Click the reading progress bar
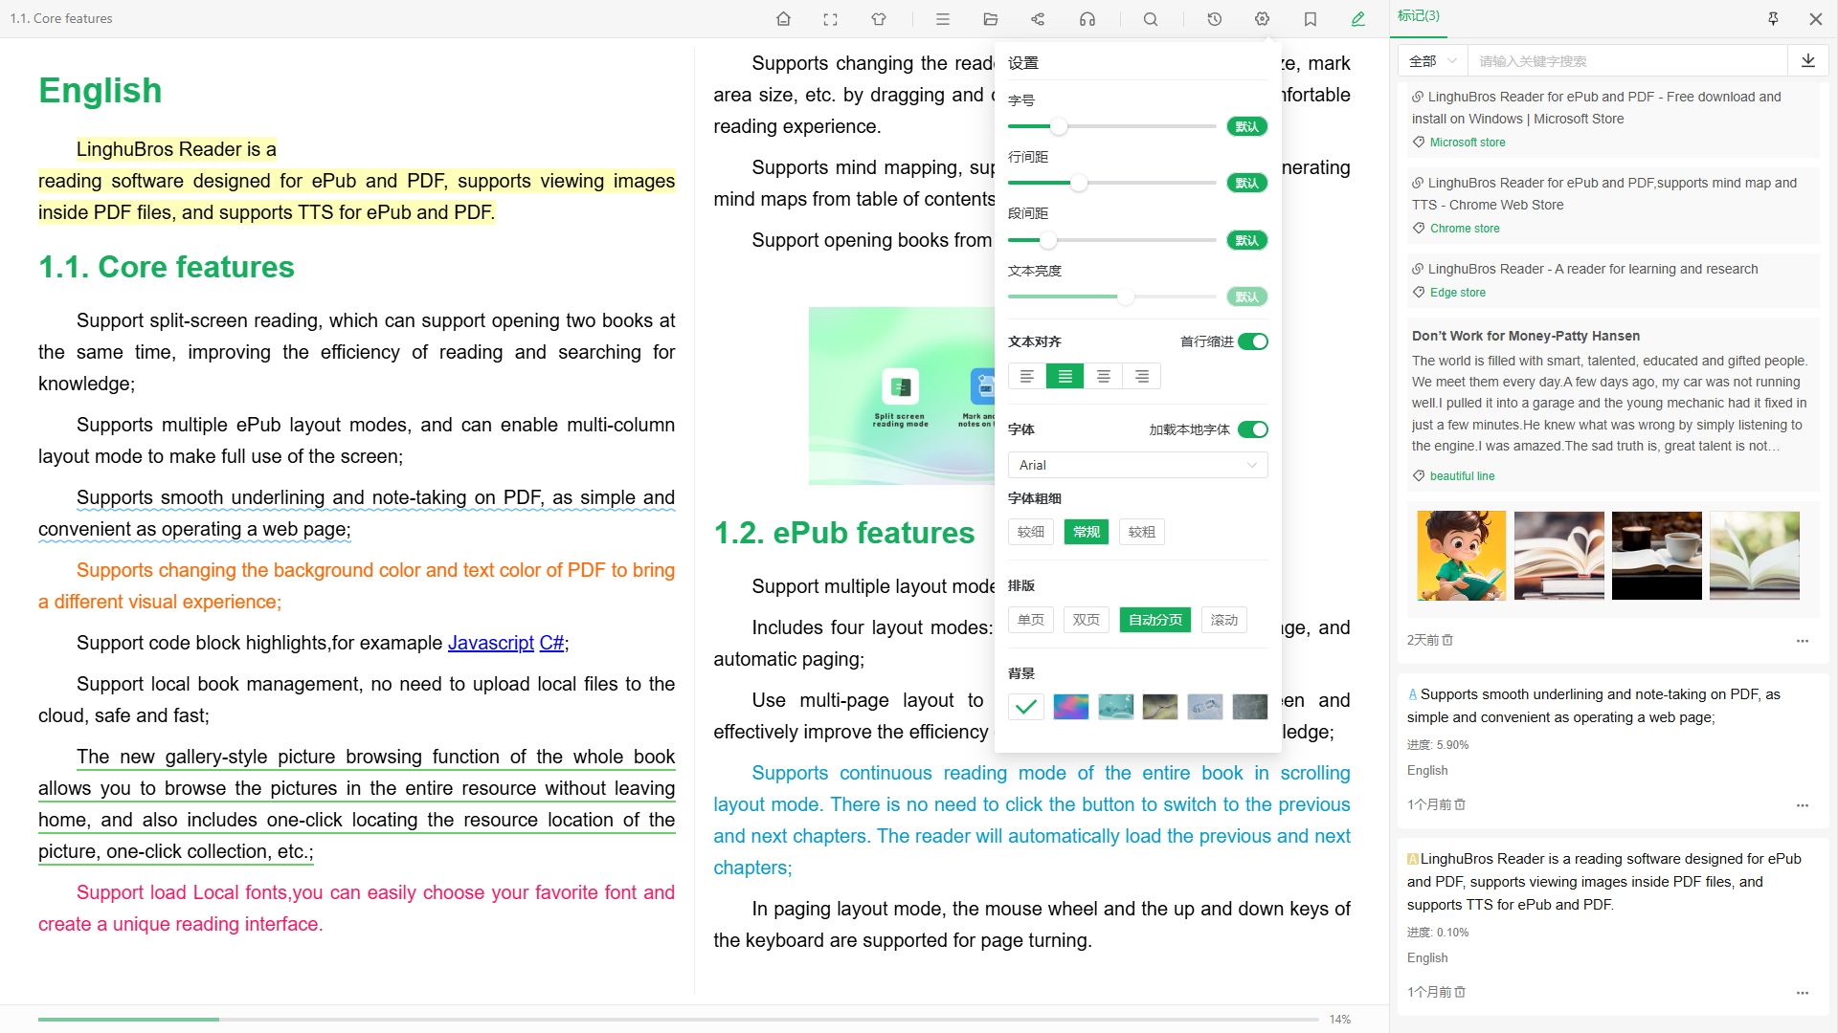The width and height of the screenshot is (1838, 1033). [x=678, y=1020]
